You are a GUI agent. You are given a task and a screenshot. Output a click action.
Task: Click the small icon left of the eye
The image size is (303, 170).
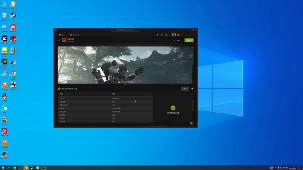(x=174, y=40)
